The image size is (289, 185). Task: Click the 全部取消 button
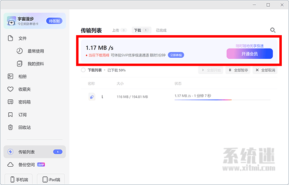click(x=265, y=70)
